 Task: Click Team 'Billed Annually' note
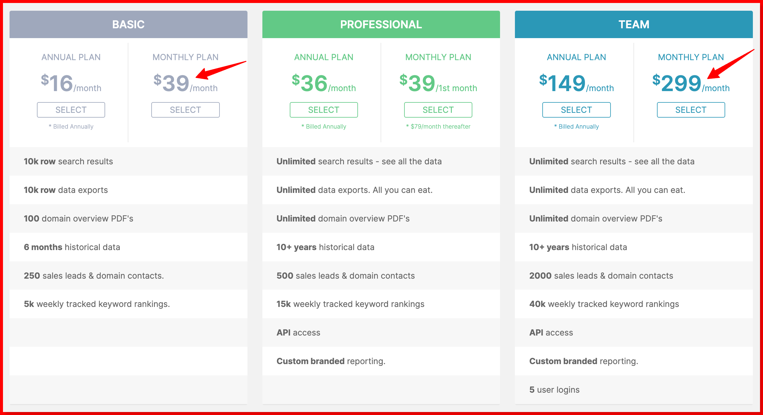576,127
